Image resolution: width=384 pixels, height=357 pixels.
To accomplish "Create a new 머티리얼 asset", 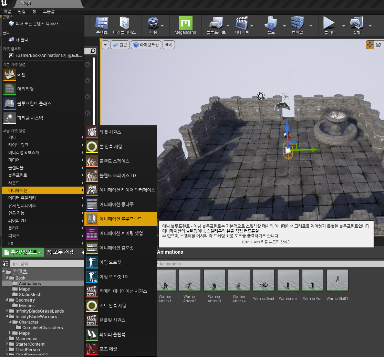I will click(43, 89).
